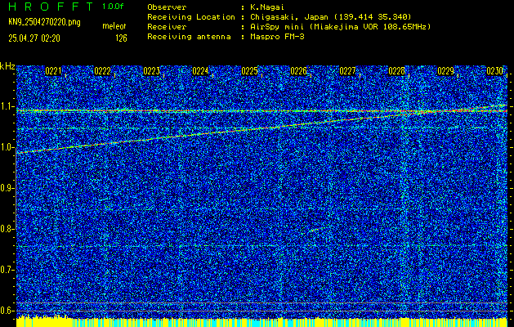
Task: Click the 0223 time marker
Action: tap(151, 71)
